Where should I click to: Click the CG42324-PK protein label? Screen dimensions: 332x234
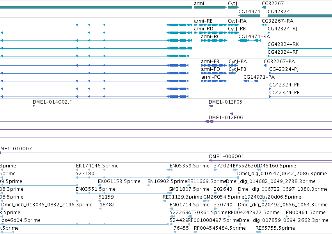tap(285, 85)
